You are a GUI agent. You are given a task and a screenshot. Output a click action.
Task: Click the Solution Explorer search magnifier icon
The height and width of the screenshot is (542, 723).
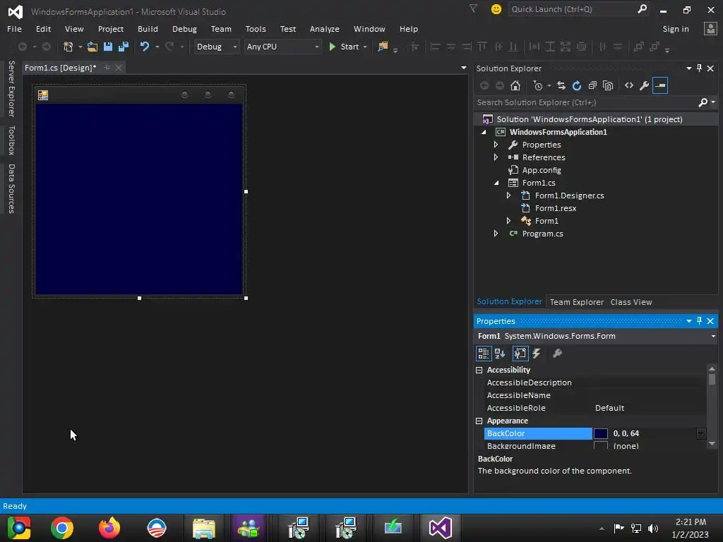703,102
